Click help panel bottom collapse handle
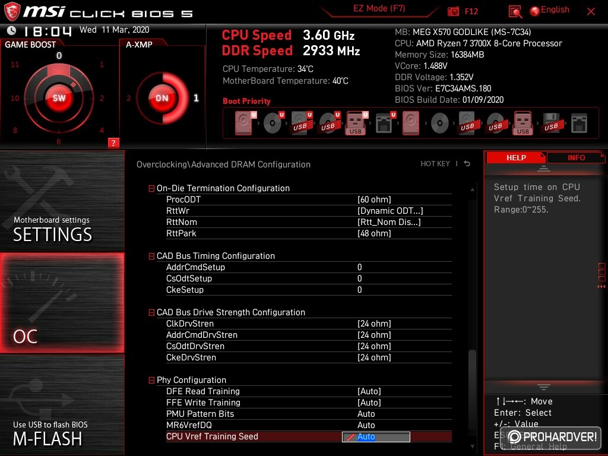The width and height of the screenshot is (608, 456). (x=543, y=387)
